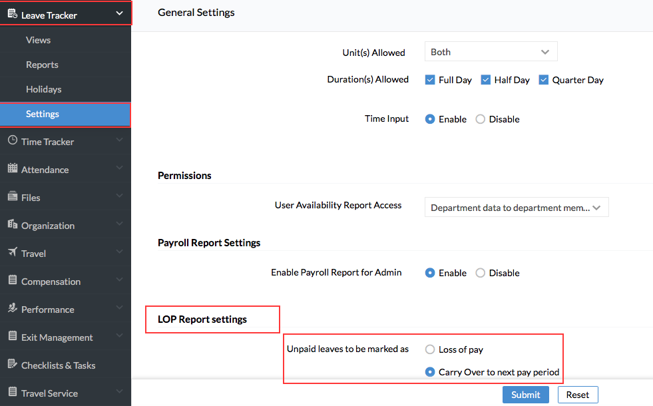Uncheck the Half Day checkbox
The image size is (653, 406).
point(485,79)
